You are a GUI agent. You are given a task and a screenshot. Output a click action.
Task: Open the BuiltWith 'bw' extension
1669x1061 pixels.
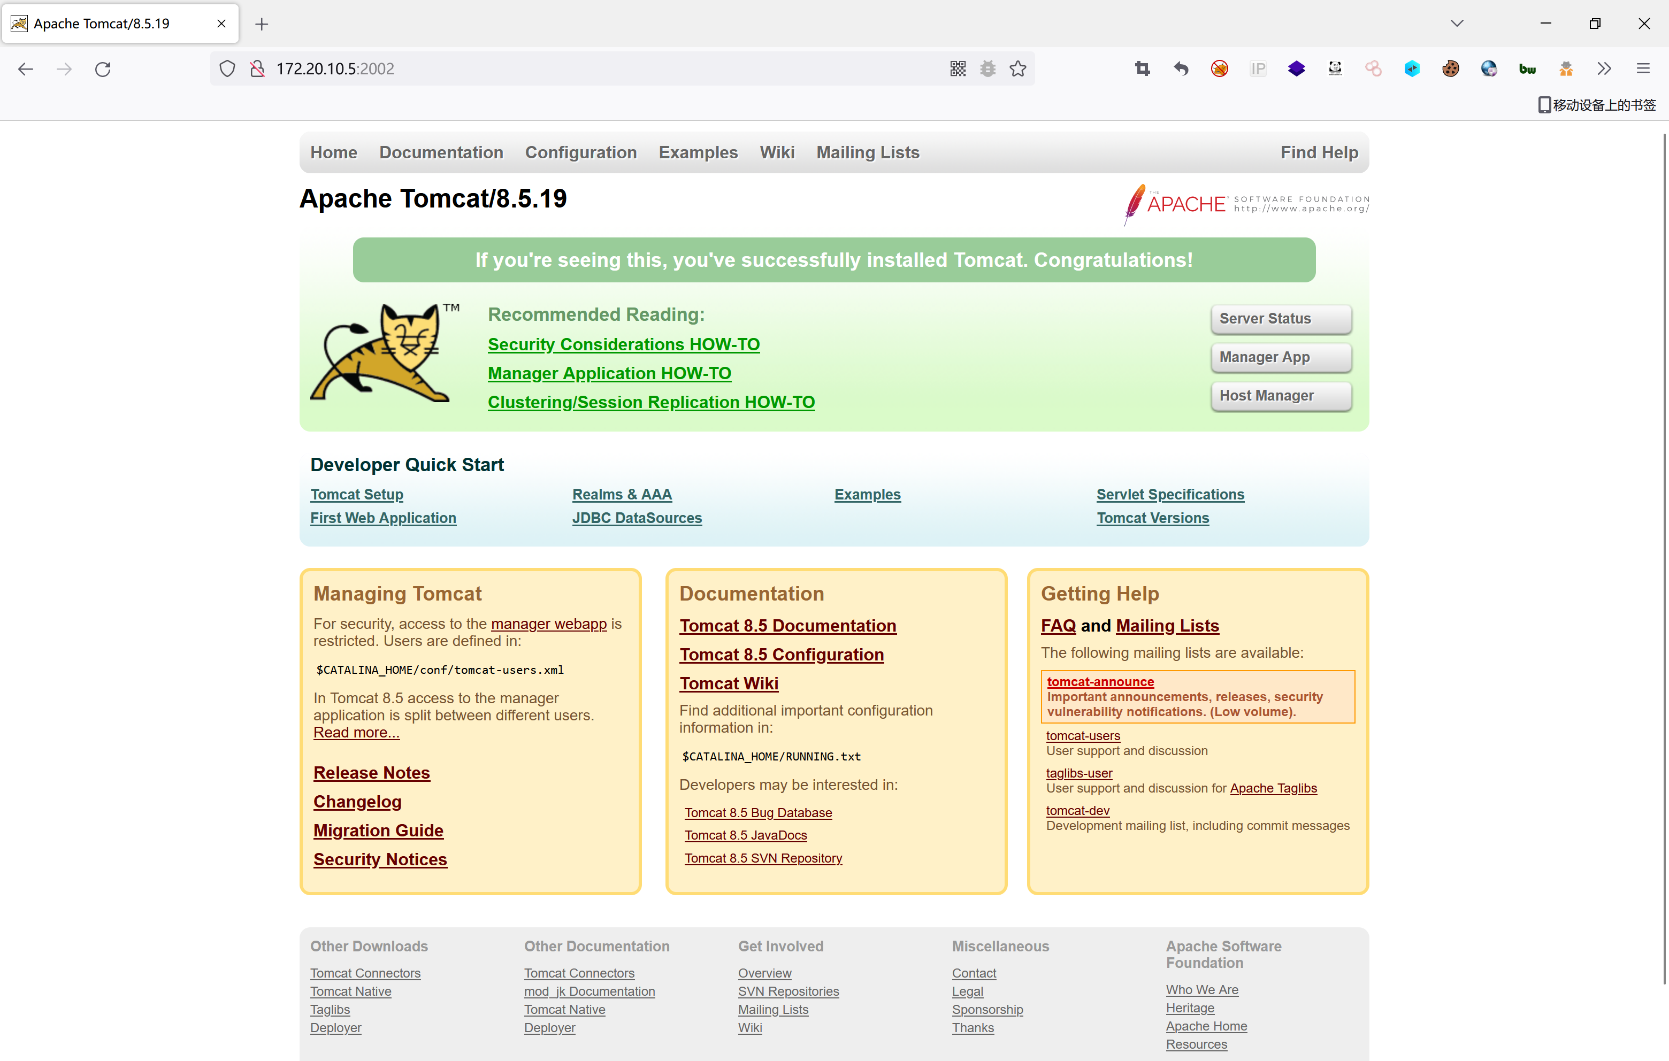click(1527, 68)
